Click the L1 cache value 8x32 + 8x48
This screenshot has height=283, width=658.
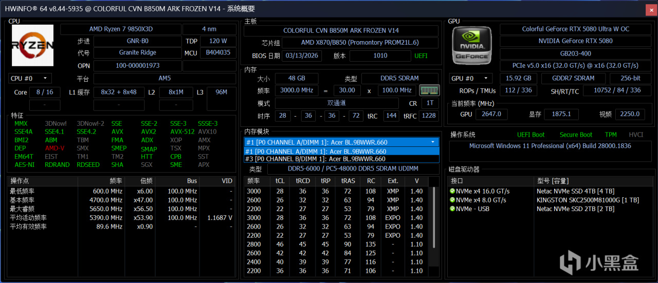(x=119, y=92)
